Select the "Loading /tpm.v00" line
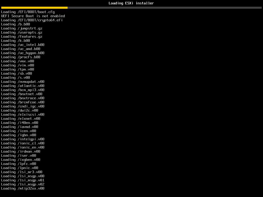 17,69
